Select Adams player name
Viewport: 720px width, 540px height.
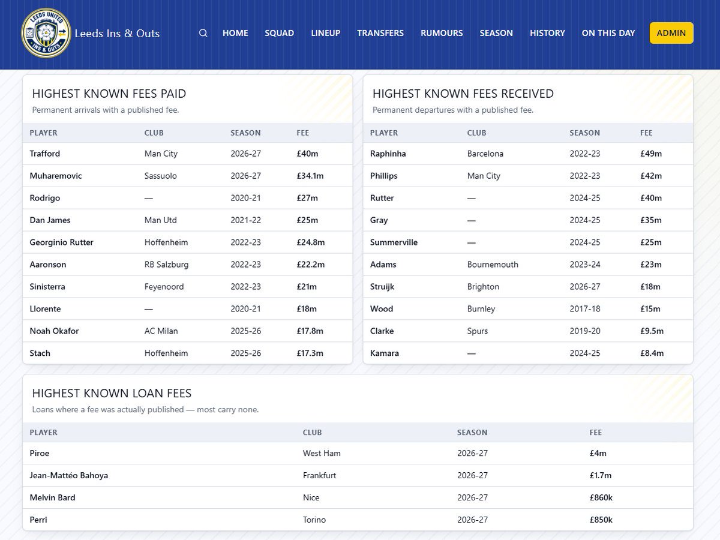[x=383, y=265]
